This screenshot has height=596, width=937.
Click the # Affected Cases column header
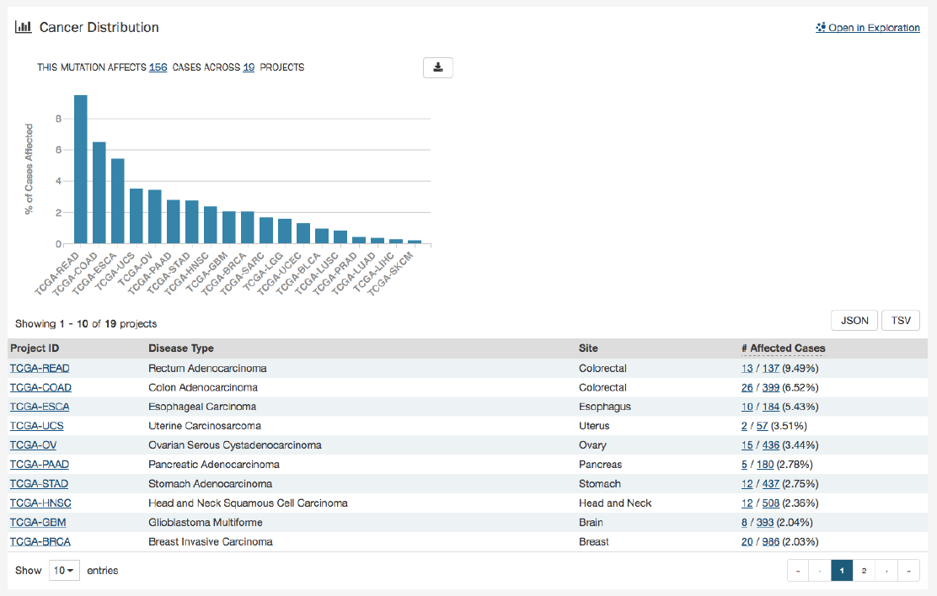783,349
